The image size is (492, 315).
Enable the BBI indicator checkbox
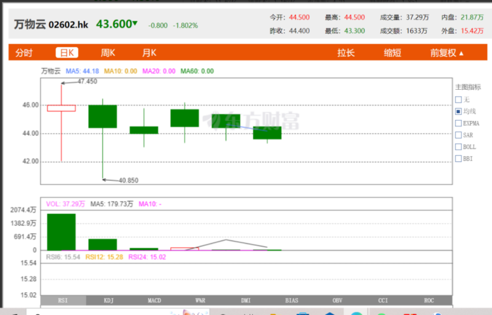pyautogui.click(x=458, y=159)
